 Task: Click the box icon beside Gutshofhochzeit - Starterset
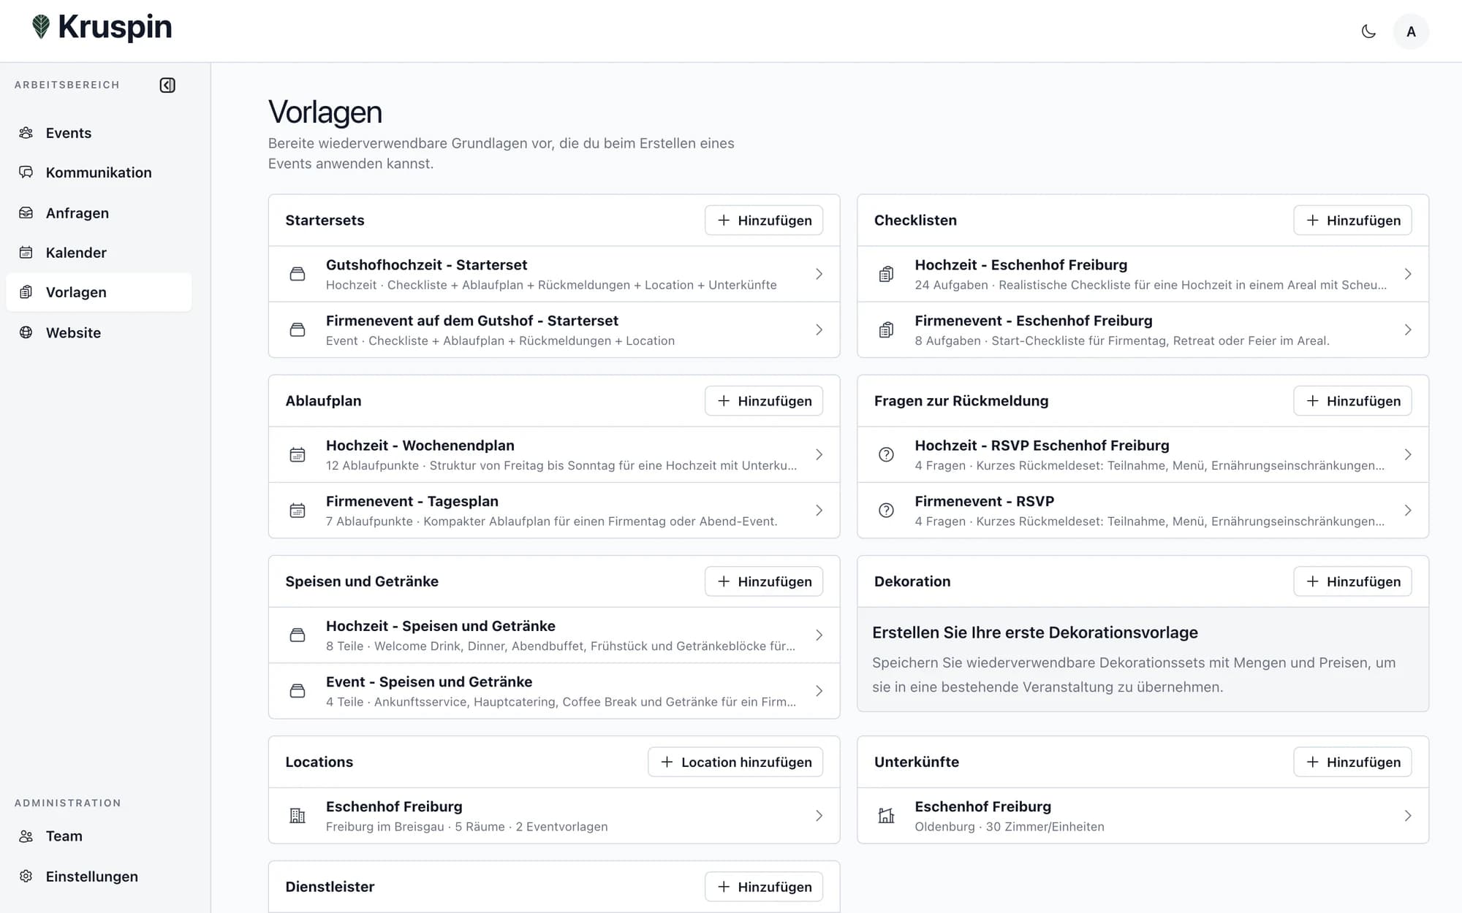pos(298,274)
